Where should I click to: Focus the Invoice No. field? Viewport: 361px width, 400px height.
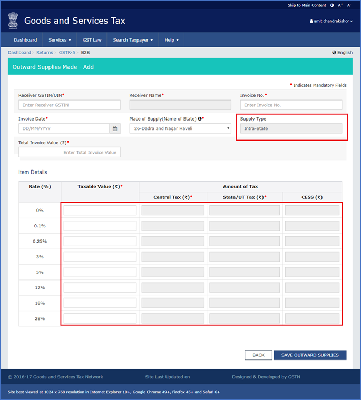coord(291,105)
